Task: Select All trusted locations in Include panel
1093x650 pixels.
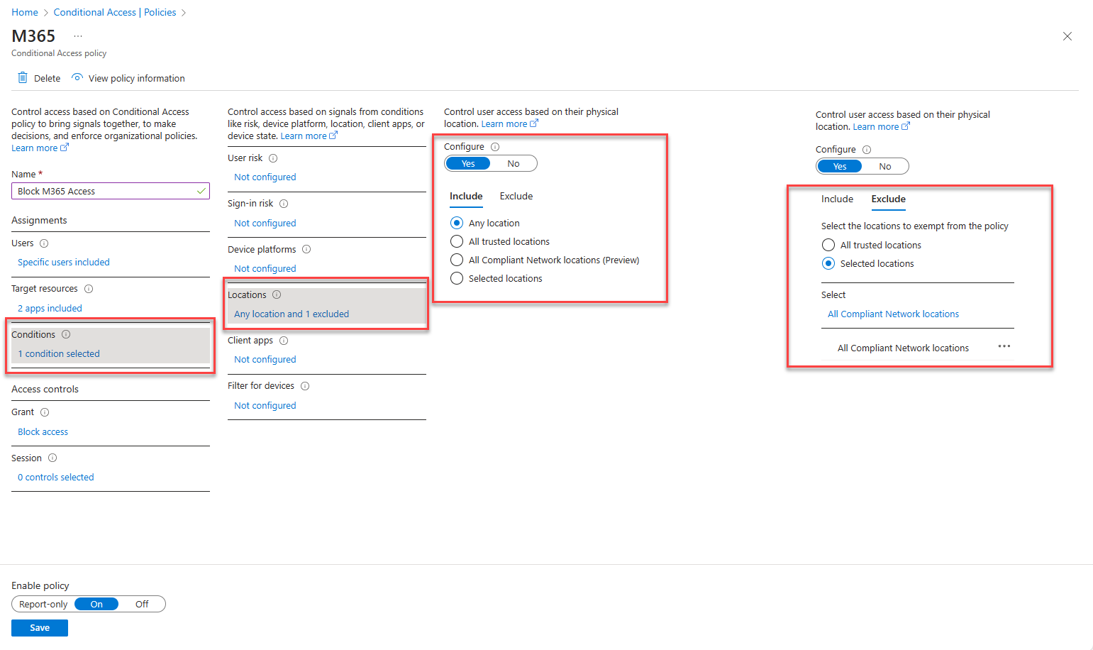Action: pos(457,241)
